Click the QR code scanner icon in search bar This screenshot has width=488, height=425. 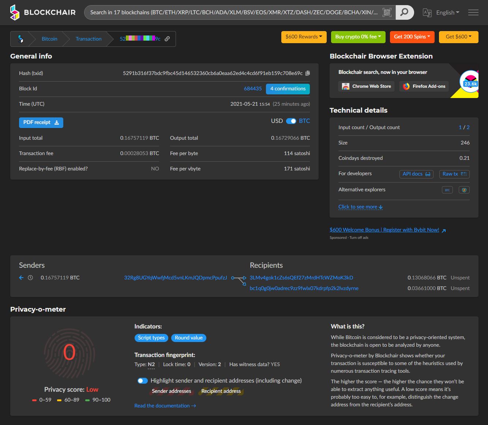387,12
